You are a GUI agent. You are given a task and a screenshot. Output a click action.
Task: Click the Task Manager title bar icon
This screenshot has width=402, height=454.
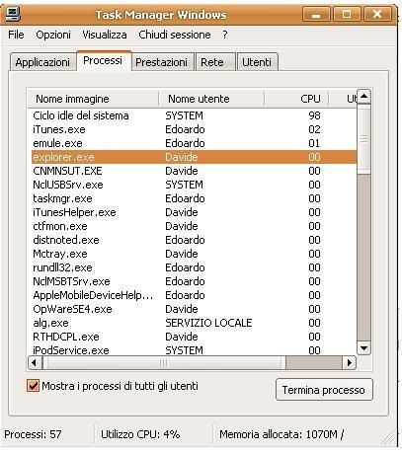14,14
